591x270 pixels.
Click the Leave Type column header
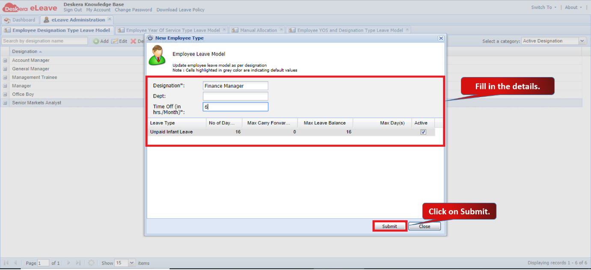point(177,123)
